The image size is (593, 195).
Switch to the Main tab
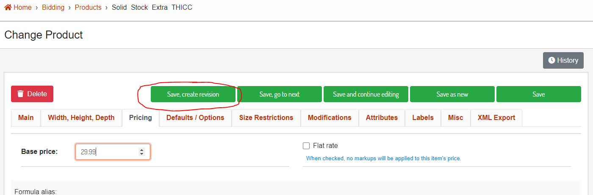(26, 118)
